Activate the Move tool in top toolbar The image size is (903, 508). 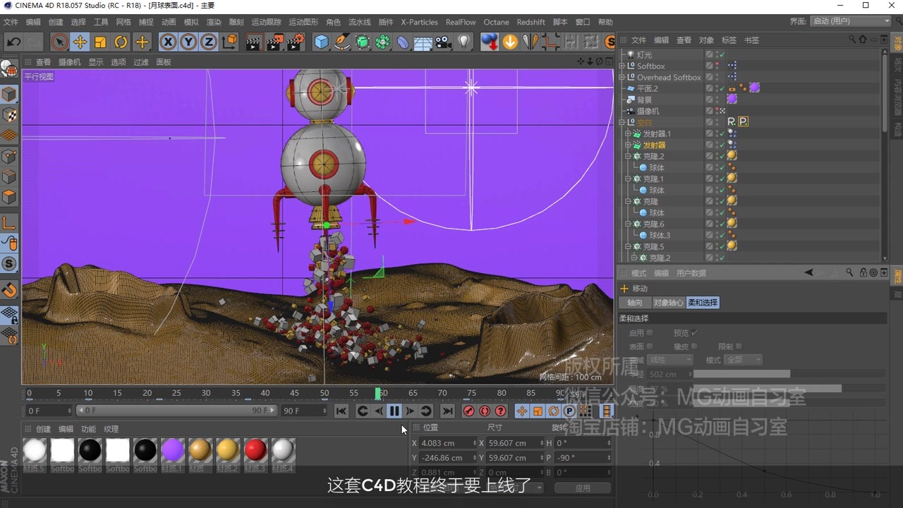click(80, 42)
